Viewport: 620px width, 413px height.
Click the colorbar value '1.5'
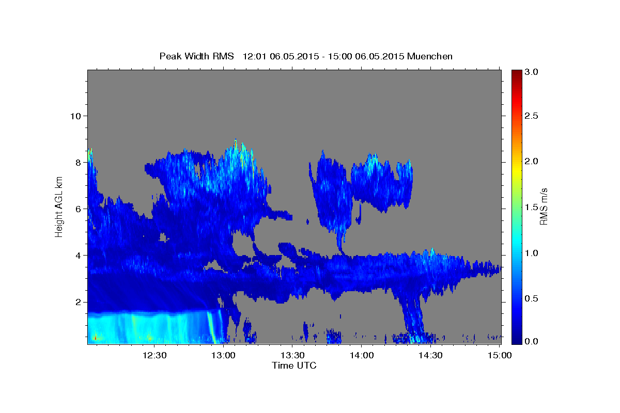click(532, 207)
